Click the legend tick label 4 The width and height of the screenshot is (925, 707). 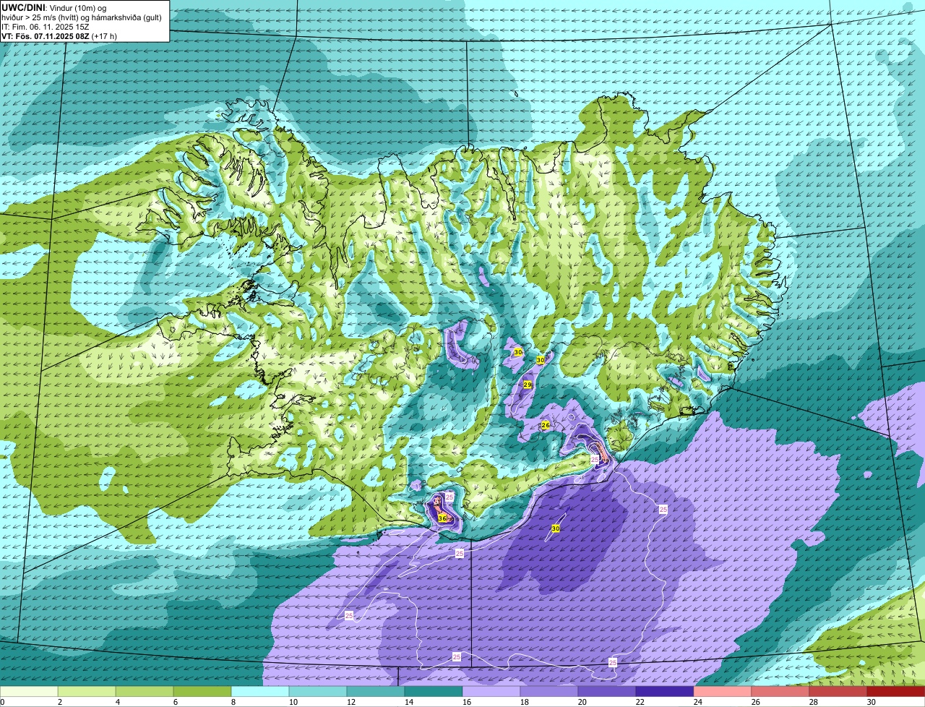[117, 702]
